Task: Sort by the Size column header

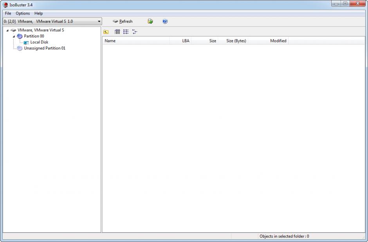Action: [x=205, y=41]
